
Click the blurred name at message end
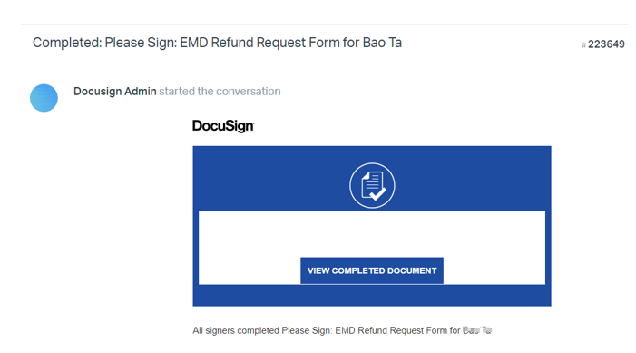pos(477,330)
